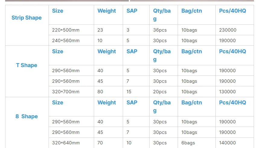Screen dimensions: 257x148
Task: Select the SAP value 15 cell
Action: [129, 92]
